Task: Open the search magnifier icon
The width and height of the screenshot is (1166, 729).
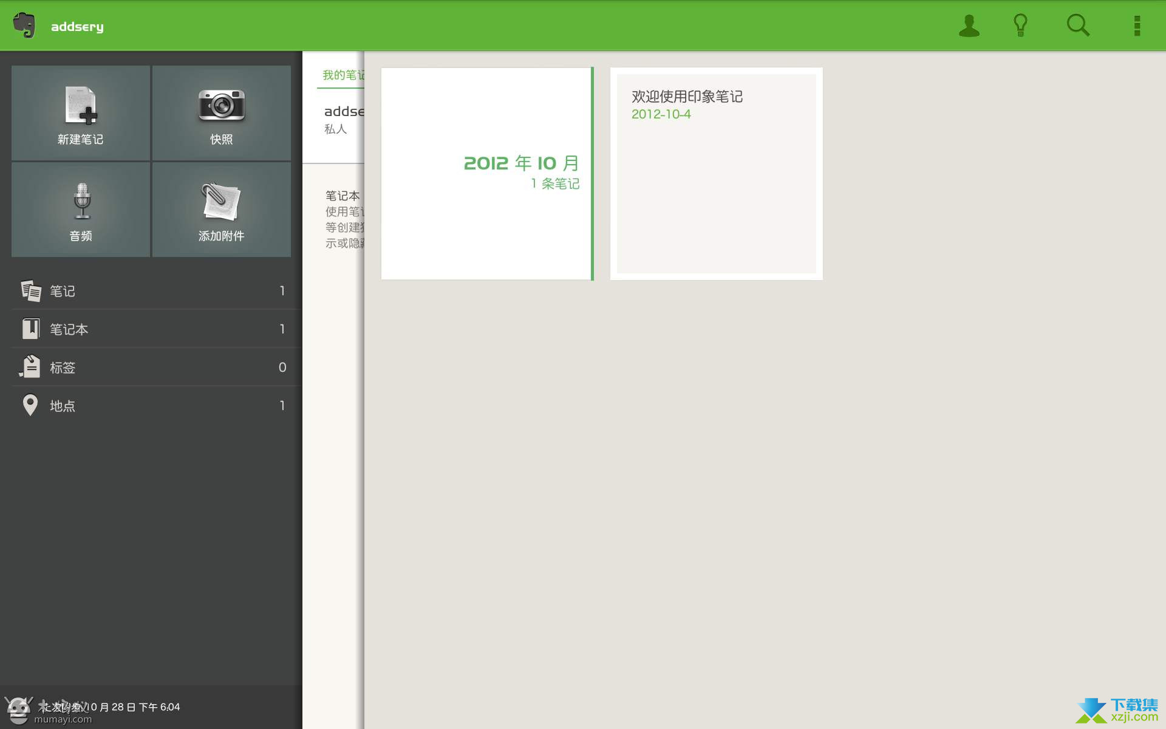Action: [1078, 26]
